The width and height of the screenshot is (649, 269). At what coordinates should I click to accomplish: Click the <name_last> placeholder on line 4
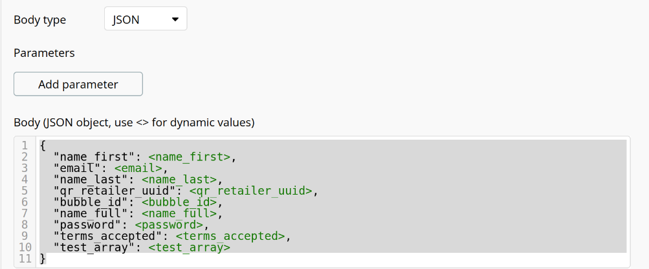179,179
